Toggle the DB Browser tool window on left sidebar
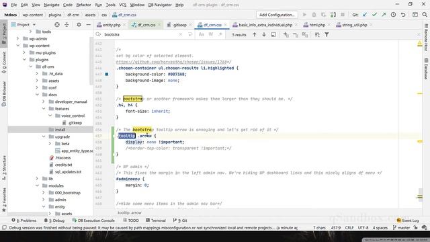Screen dimensions: 430x242 (4, 94)
